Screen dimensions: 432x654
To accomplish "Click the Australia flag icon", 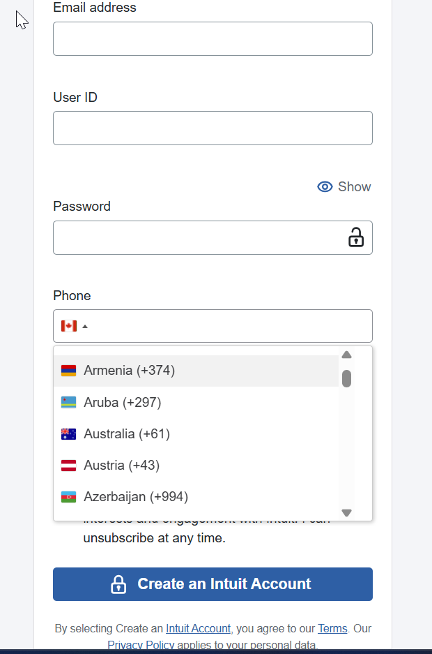I will pos(68,434).
